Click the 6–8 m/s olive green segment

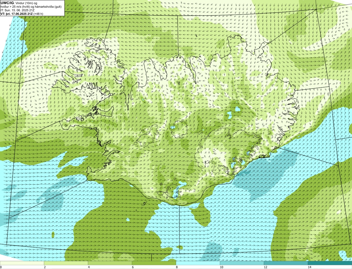click(154, 263)
